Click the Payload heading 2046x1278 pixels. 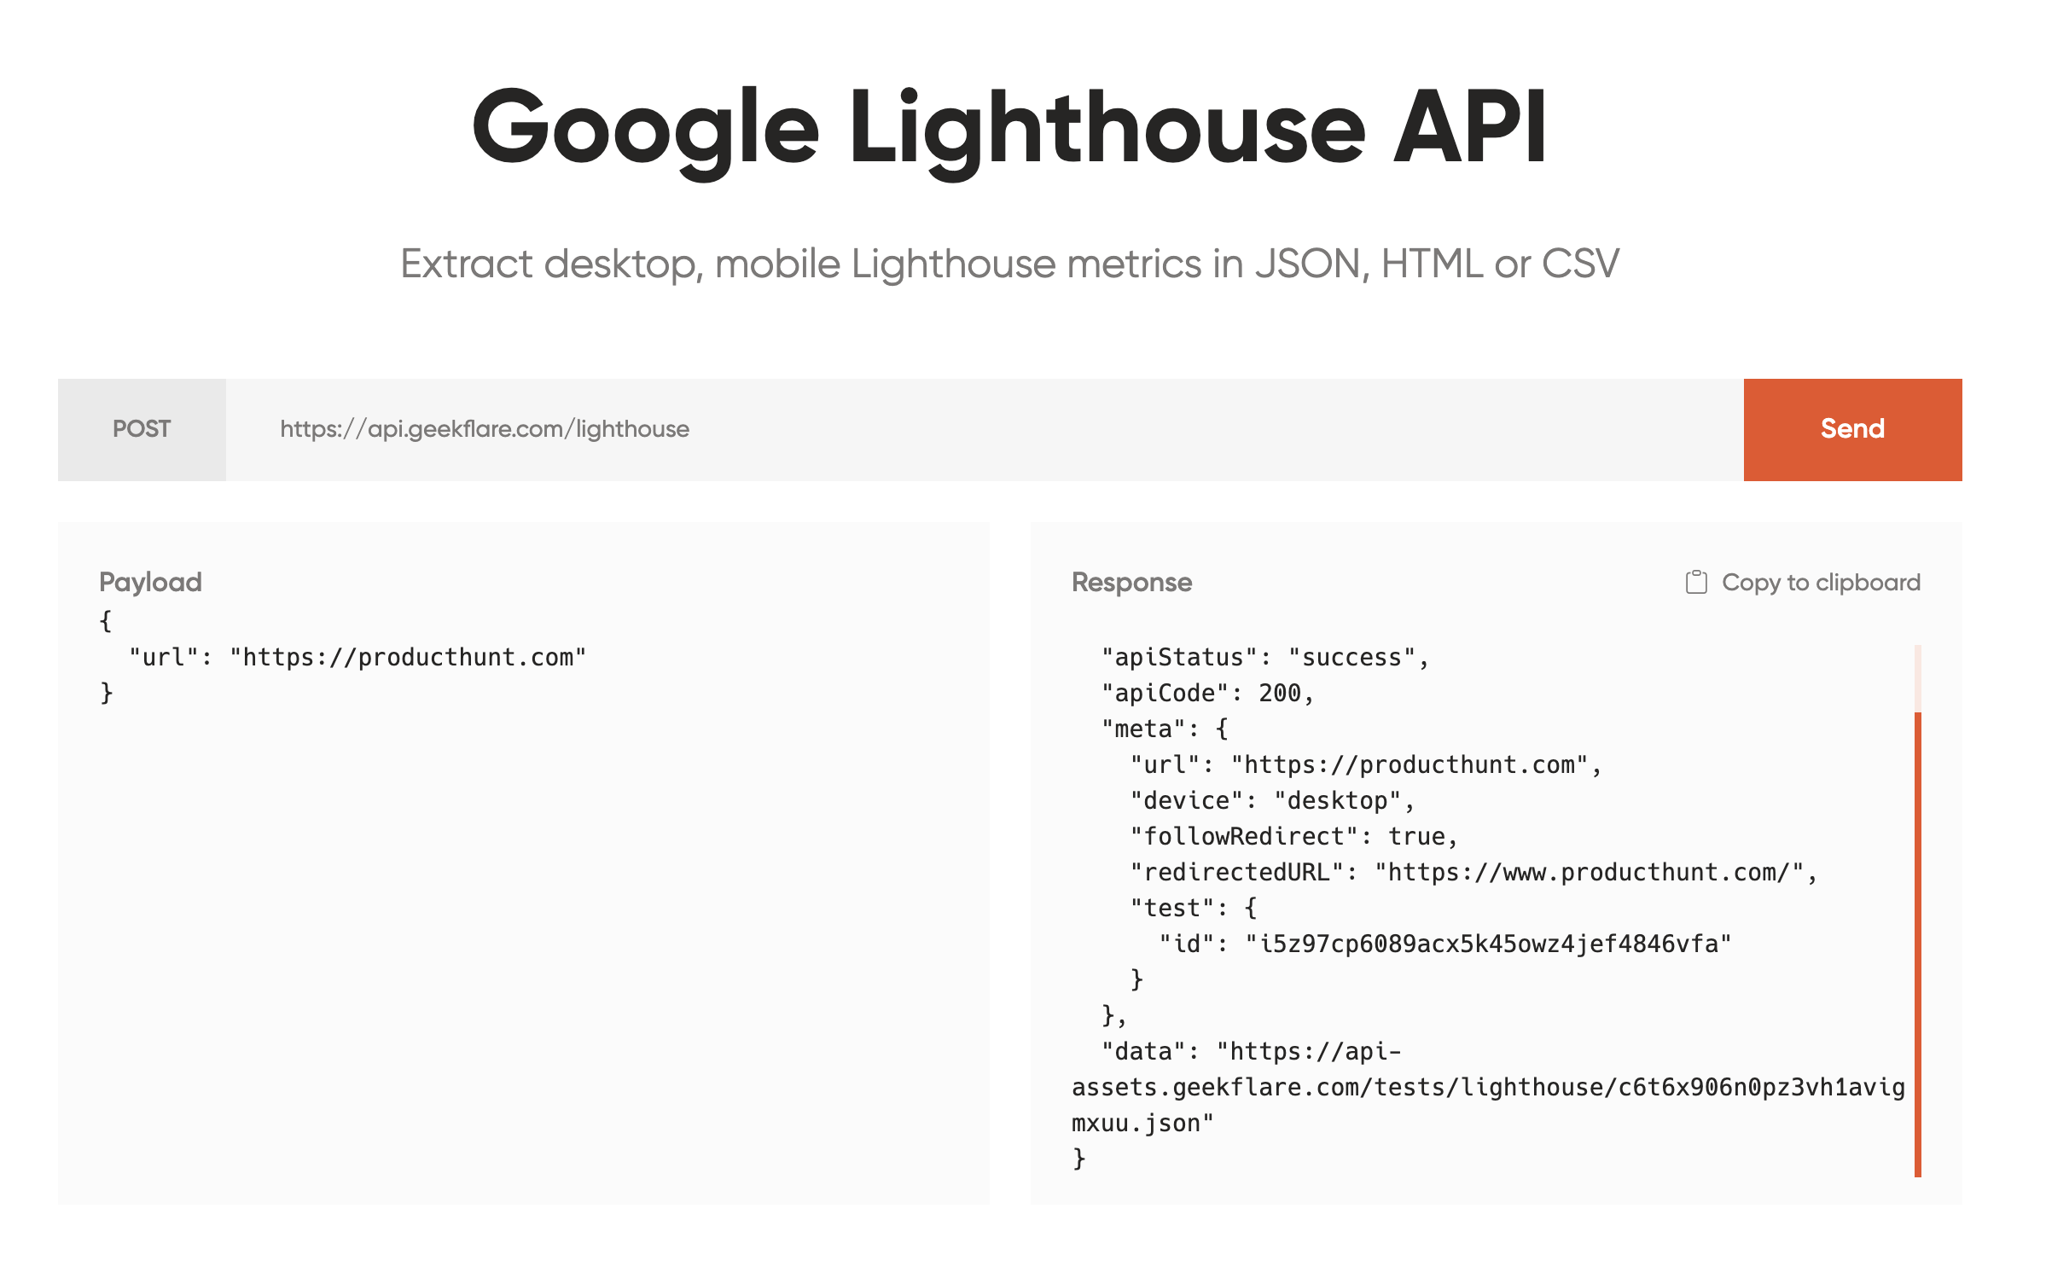click(151, 582)
